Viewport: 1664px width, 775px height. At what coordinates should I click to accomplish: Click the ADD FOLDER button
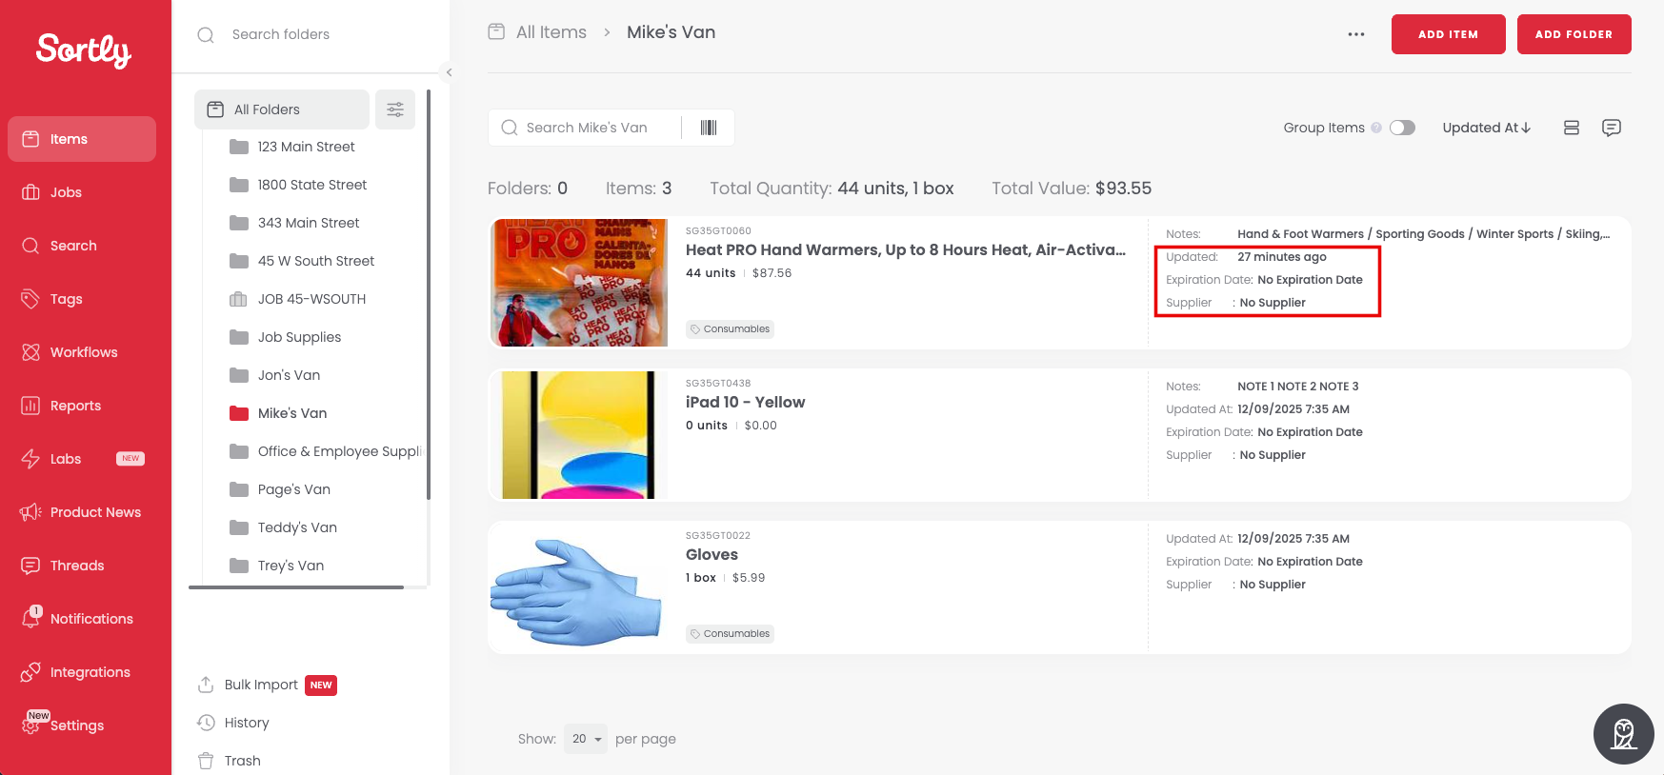pos(1574,34)
